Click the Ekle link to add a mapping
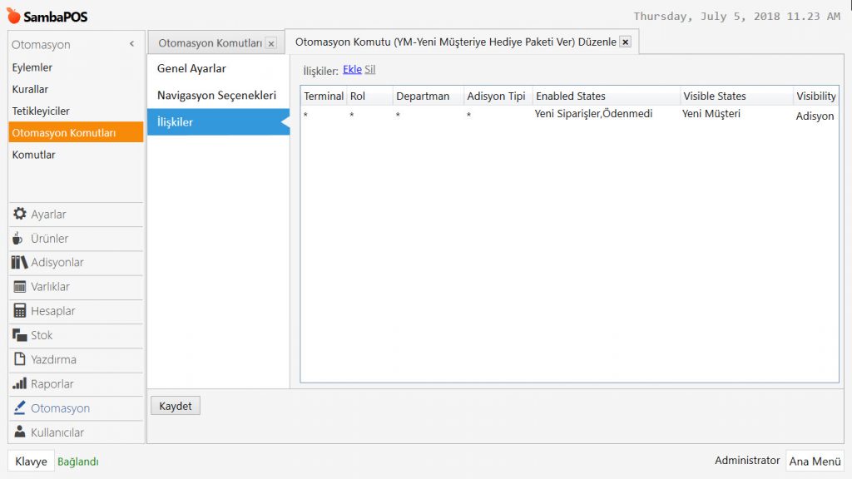 pos(352,70)
